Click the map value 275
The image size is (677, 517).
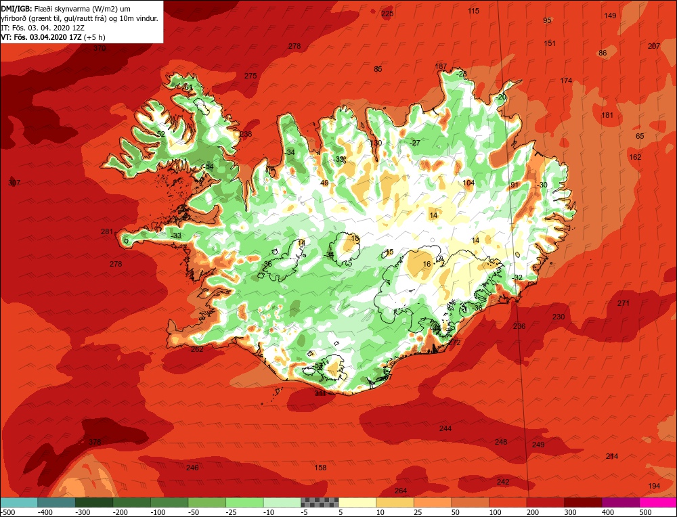point(250,76)
